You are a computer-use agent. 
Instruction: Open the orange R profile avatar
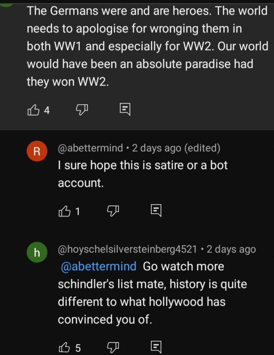pos(37,151)
